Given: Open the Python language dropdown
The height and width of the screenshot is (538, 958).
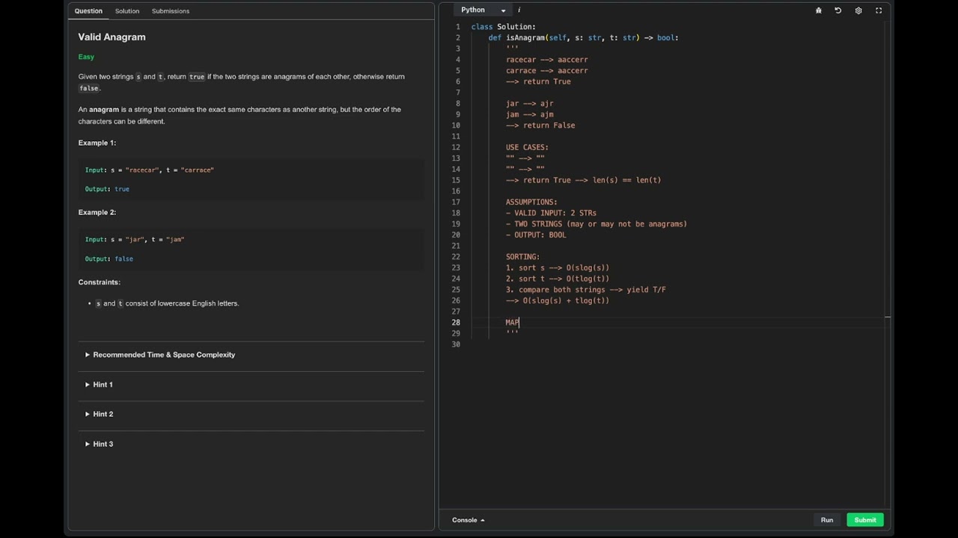Looking at the screenshot, I should coord(483,10).
